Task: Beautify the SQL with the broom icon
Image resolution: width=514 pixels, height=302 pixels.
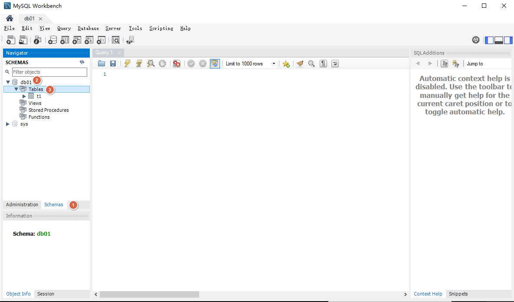Action: pos(300,64)
